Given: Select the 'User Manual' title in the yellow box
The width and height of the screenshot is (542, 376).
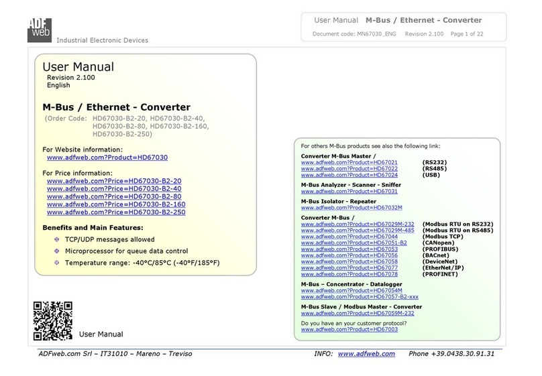Looking at the screenshot, I should [x=78, y=66].
